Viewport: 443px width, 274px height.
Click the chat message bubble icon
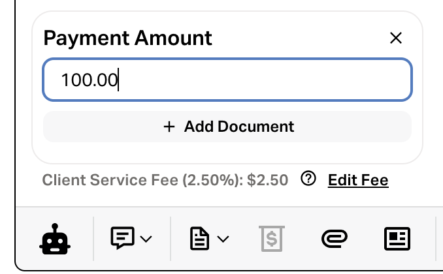point(122,239)
